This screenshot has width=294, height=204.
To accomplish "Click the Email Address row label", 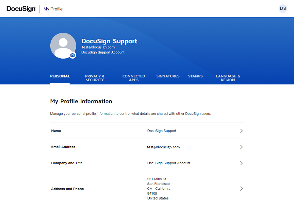I will coord(63,147).
